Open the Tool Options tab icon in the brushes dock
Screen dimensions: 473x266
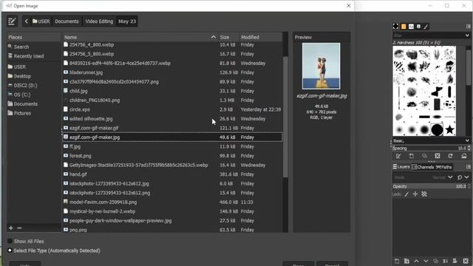coord(395,27)
